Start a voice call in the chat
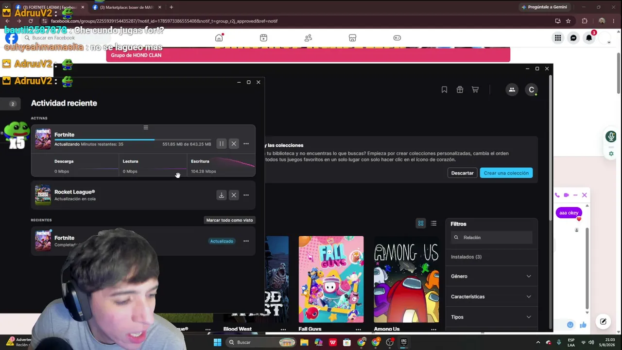The image size is (622, 350). pyautogui.click(x=557, y=195)
